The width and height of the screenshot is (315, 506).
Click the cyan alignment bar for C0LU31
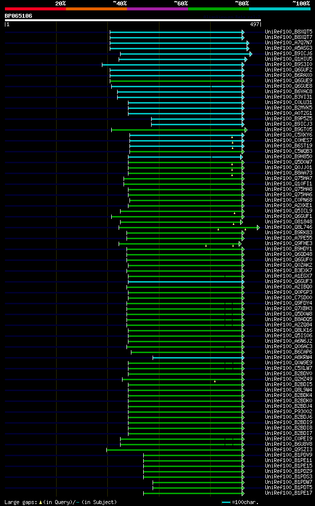[x=186, y=103]
